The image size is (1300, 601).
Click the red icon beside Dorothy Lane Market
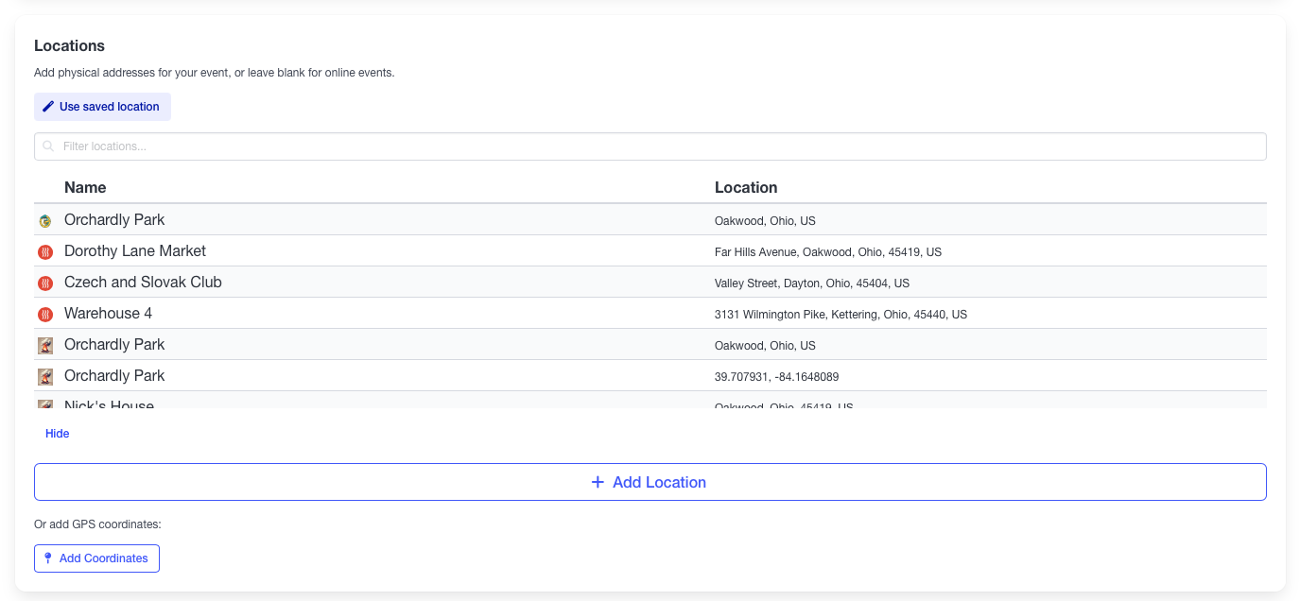44,252
